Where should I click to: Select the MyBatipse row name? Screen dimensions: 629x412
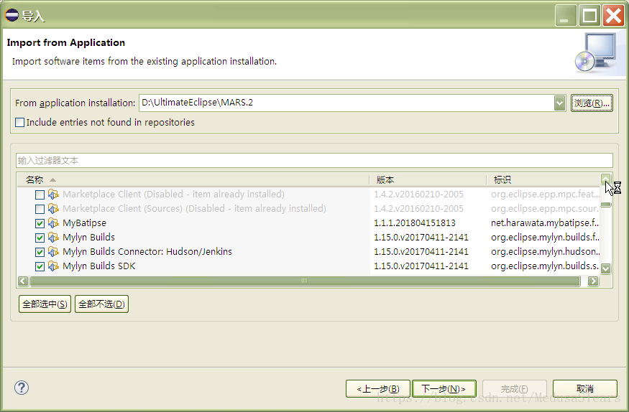[x=84, y=223]
